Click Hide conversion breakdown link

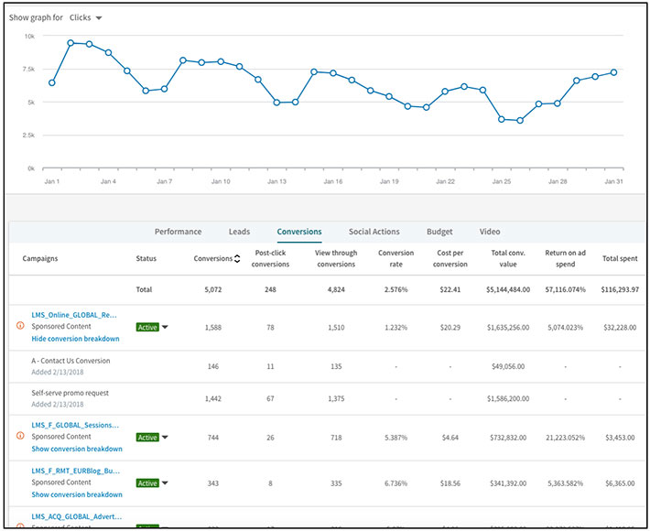(x=76, y=339)
